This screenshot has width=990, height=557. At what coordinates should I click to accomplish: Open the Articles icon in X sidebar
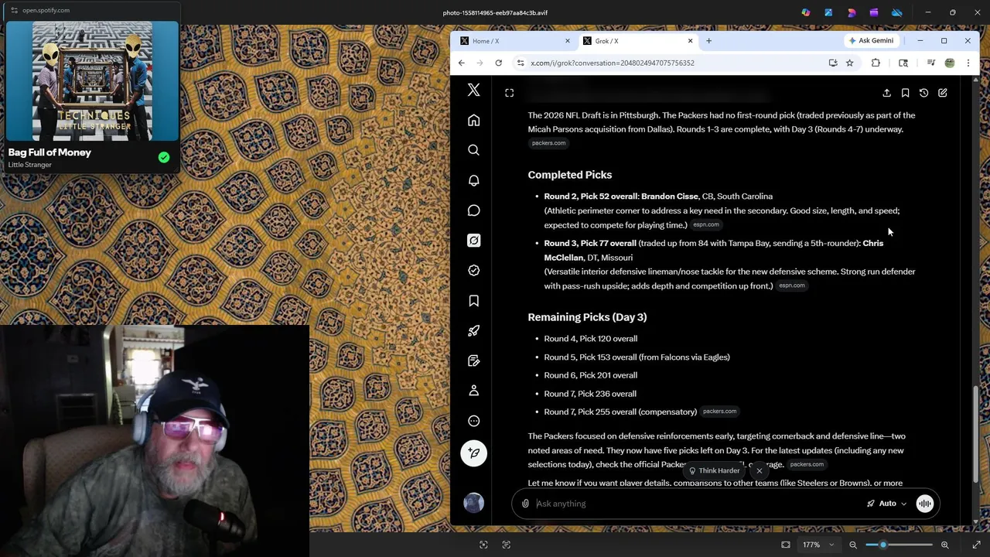(x=473, y=361)
